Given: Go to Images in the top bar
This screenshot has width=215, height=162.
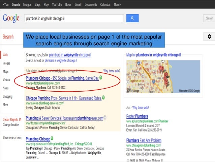Looking at the screenshot, I should pyautogui.click(x=27, y=5).
